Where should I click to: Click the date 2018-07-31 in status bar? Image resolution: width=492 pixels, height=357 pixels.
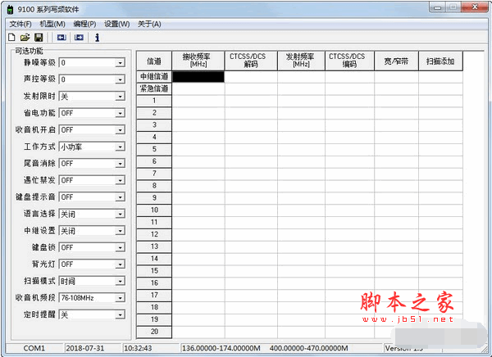85,348
